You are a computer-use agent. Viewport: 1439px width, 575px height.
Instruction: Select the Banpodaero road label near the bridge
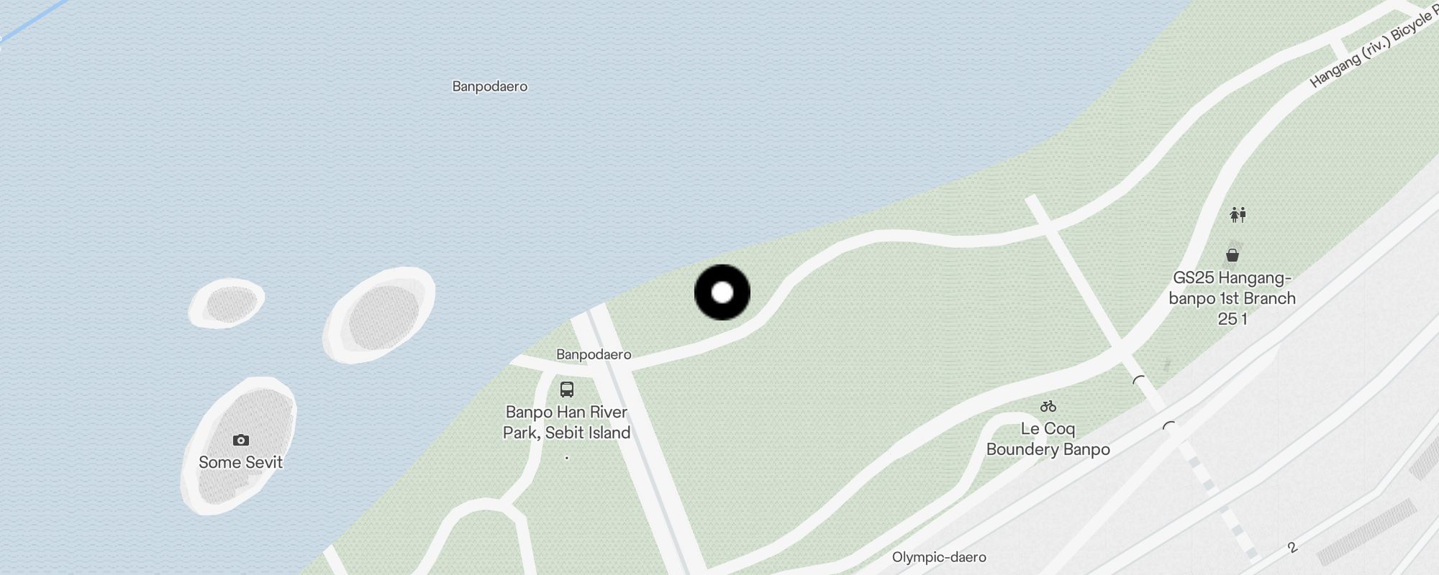pos(594,354)
